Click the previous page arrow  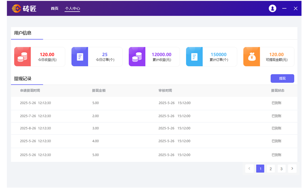click(249, 169)
